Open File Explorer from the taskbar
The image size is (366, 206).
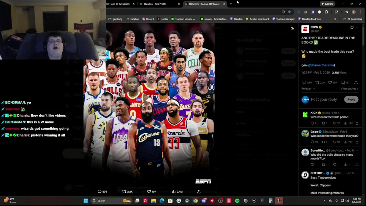[x=154, y=201]
